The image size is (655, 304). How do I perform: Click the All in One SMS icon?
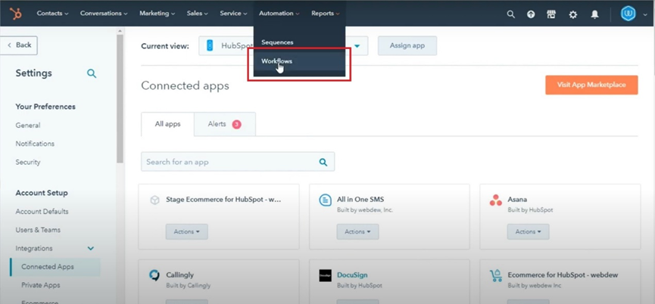tap(325, 200)
